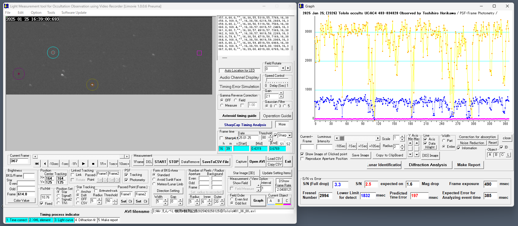
Task: Select the Avoid Sunlit Face radio option
Action: 154,180
